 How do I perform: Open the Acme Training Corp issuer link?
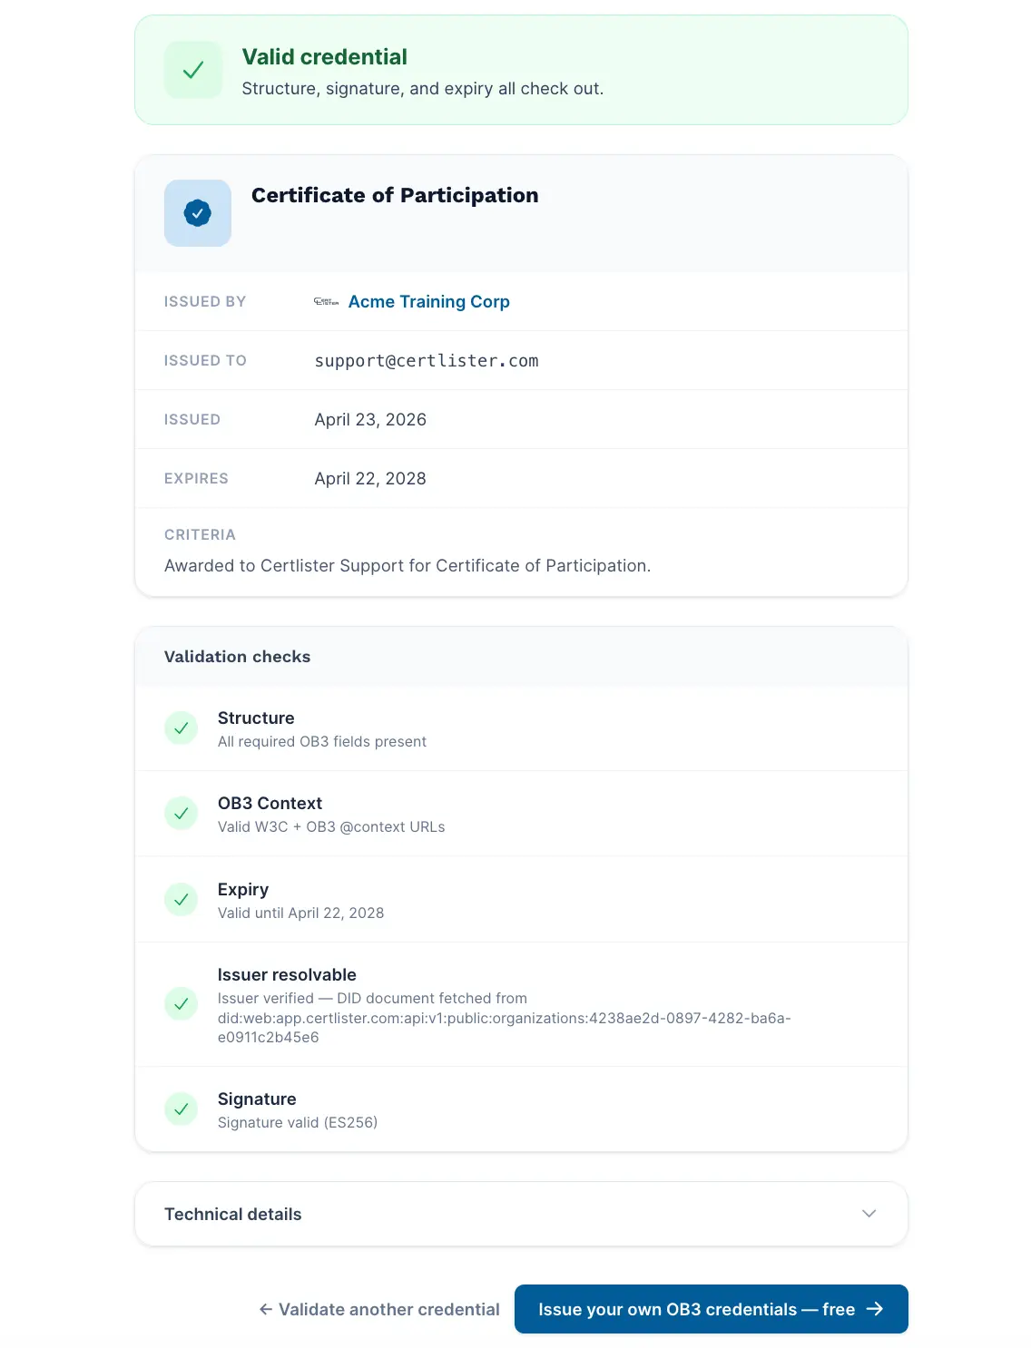coord(428,301)
